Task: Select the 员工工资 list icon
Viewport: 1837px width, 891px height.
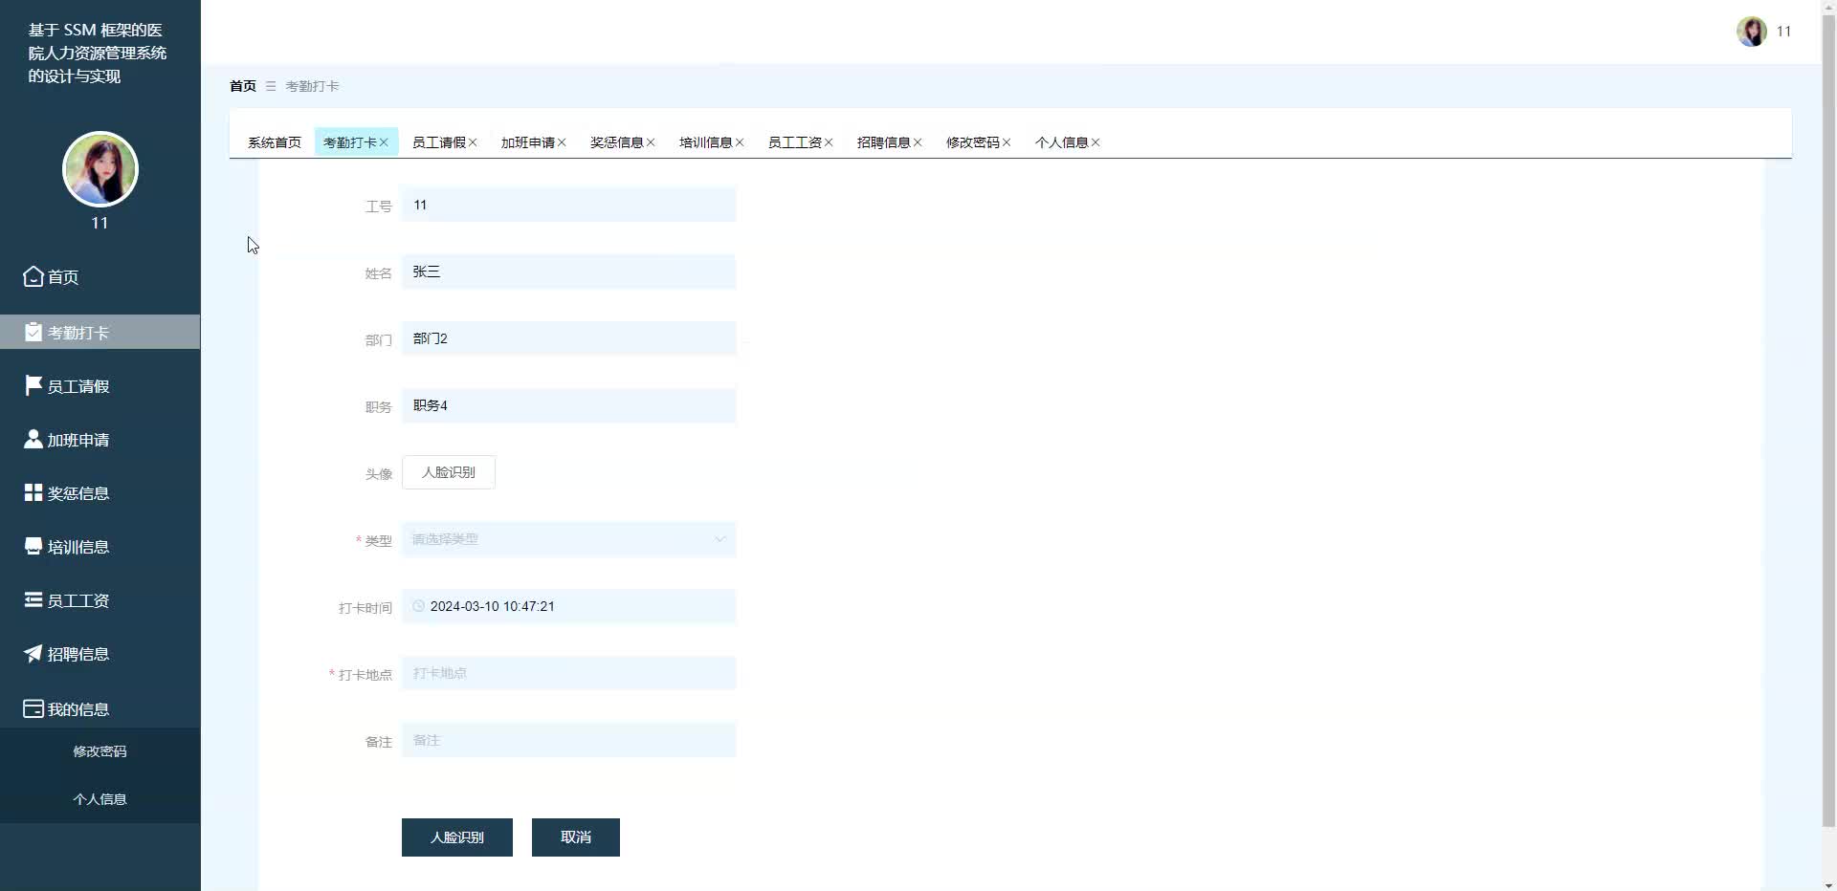Action: point(32,599)
